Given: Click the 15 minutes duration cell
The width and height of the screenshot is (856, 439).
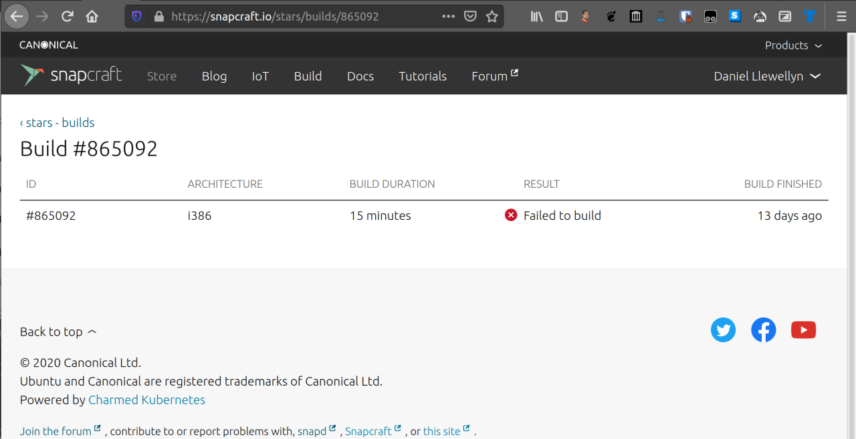Looking at the screenshot, I should point(381,216).
